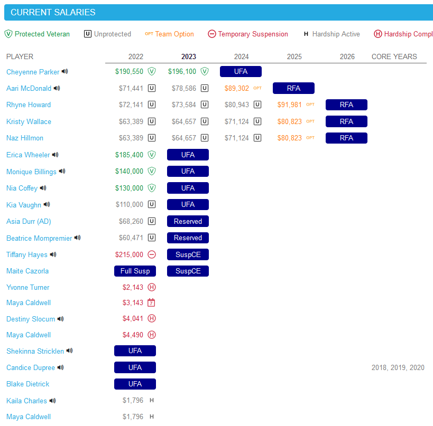This screenshot has height=426, width=433.
Task: Click the Hardship Complete icon beside Yvonne Turner's $2,143
Action: tap(152, 287)
